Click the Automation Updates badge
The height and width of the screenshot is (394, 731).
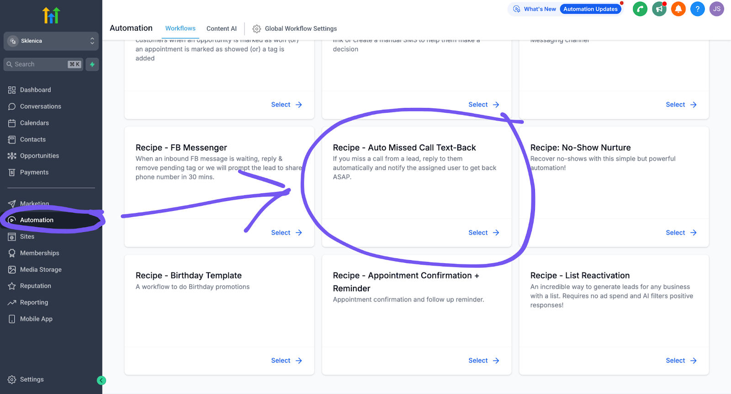(x=590, y=9)
